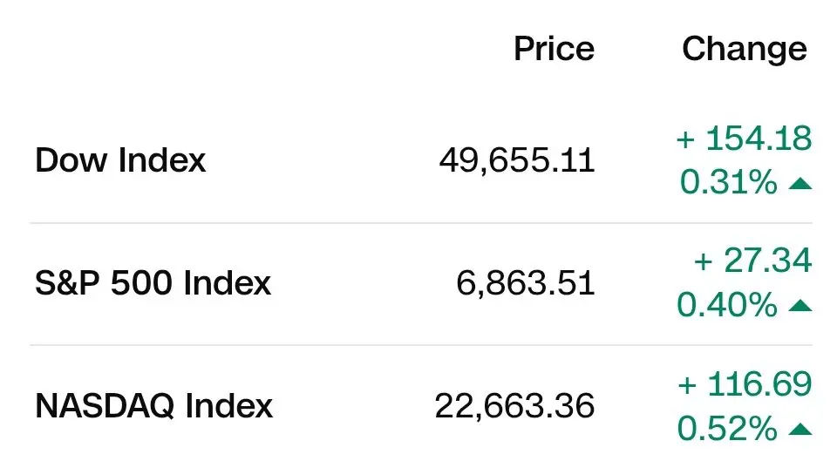The width and height of the screenshot is (837, 461).
Task: Open the S&P 500 Index link
Action: [153, 282]
